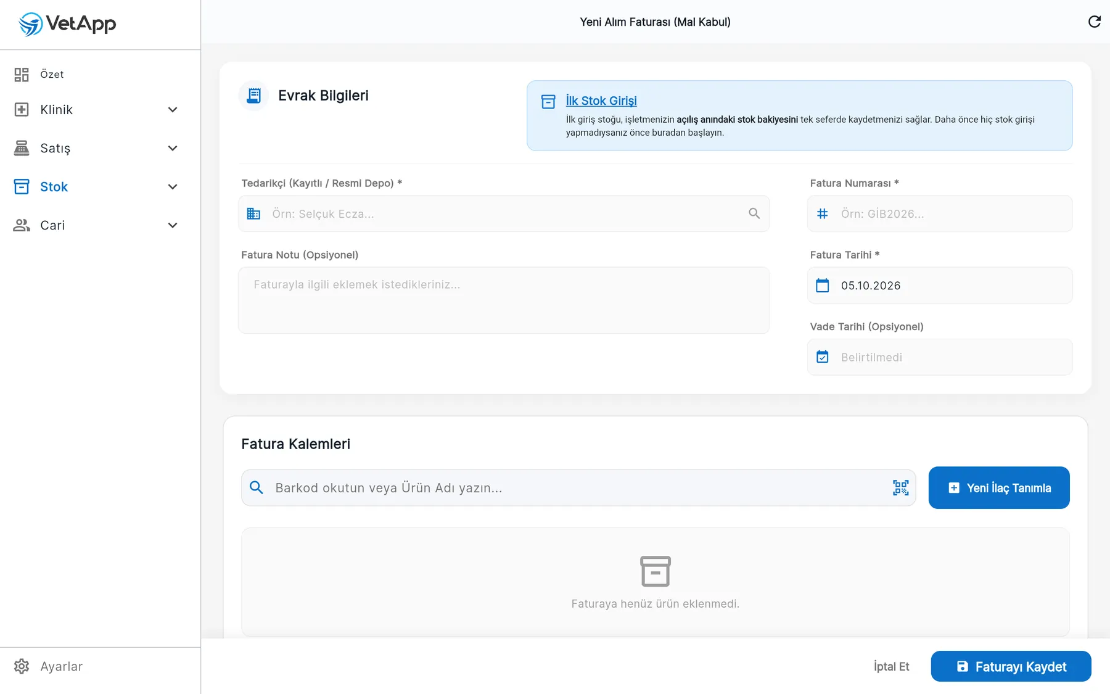Expand the Klinik menu chevron
Image resolution: width=1110 pixels, height=694 pixels.
point(173,109)
